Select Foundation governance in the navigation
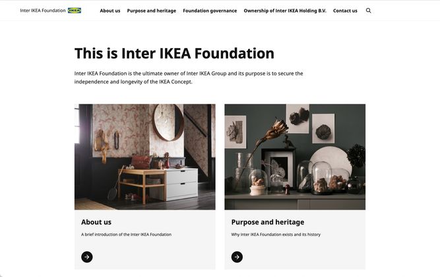Viewport: 440px width, 277px height. coord(210,11)
